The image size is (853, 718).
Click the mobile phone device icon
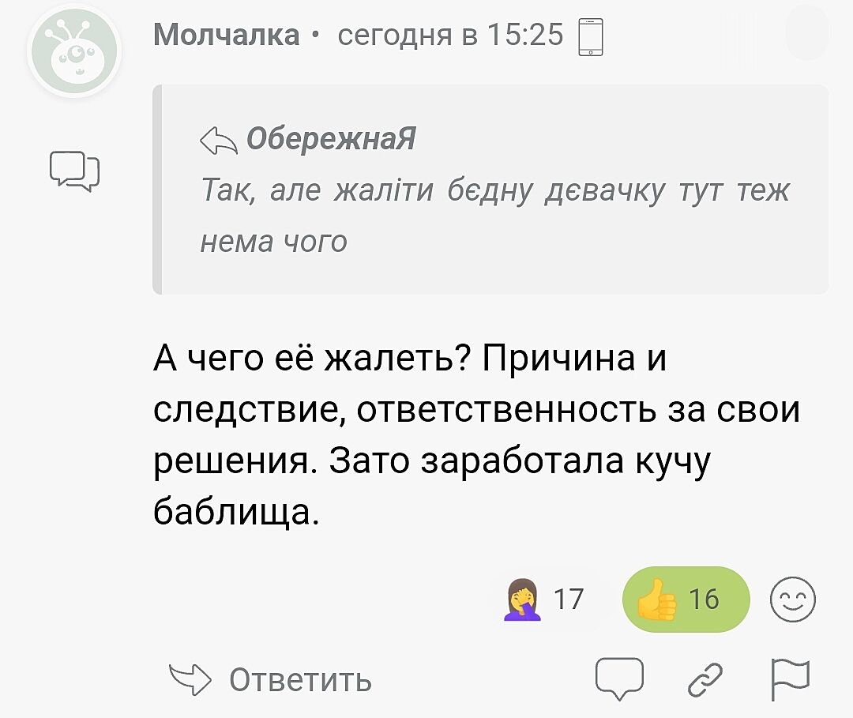590,38
